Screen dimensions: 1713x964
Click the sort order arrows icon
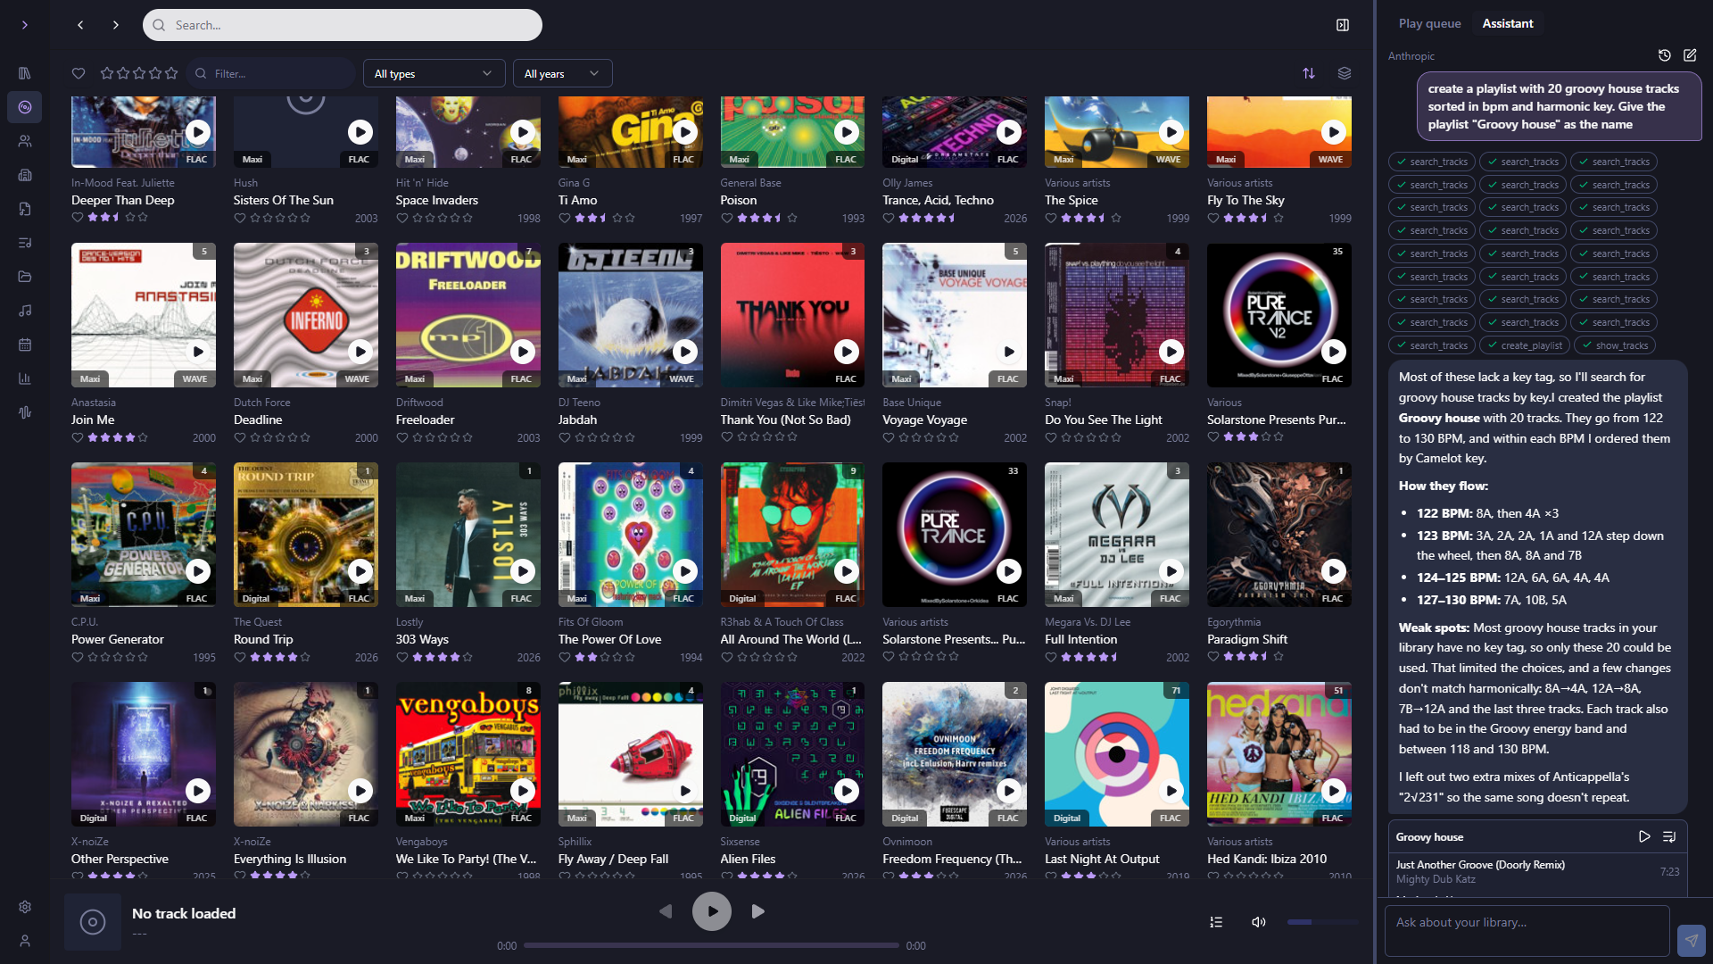point(1309,73)
